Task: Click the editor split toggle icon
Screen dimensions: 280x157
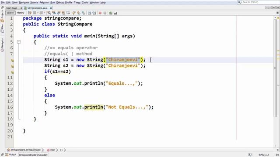Action: point(277,13)
